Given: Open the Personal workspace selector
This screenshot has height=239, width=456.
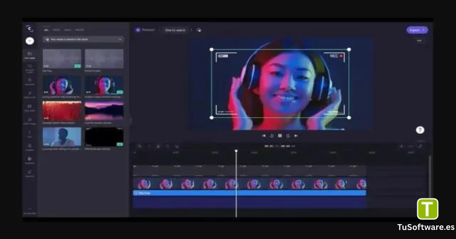Looking at the screenshot, I should point(145,30).
